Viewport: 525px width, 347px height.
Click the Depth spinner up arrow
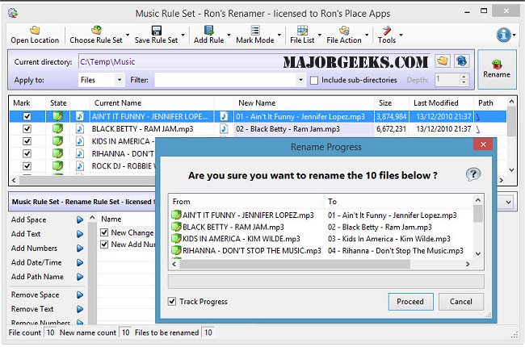(464, 77)
